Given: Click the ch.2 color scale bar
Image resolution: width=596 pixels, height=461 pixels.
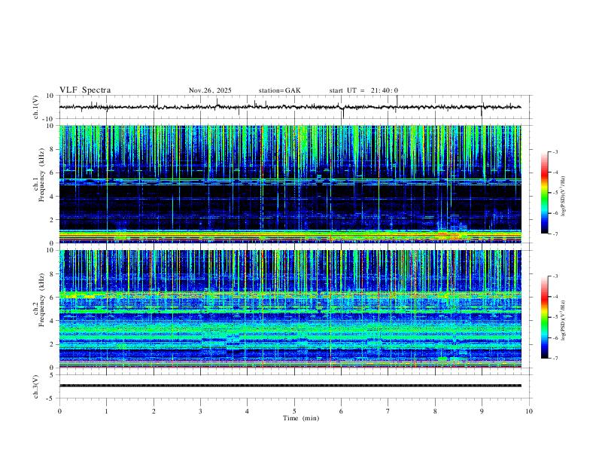Looking at the screenshot, I should pos(544,317).
